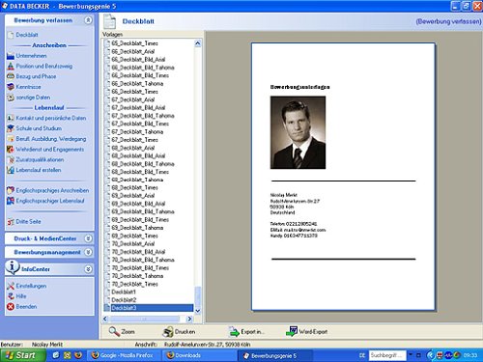Click the Einstellungen tools icon
483x362 pixels.
pyautogui.click(x=11, y=286)
